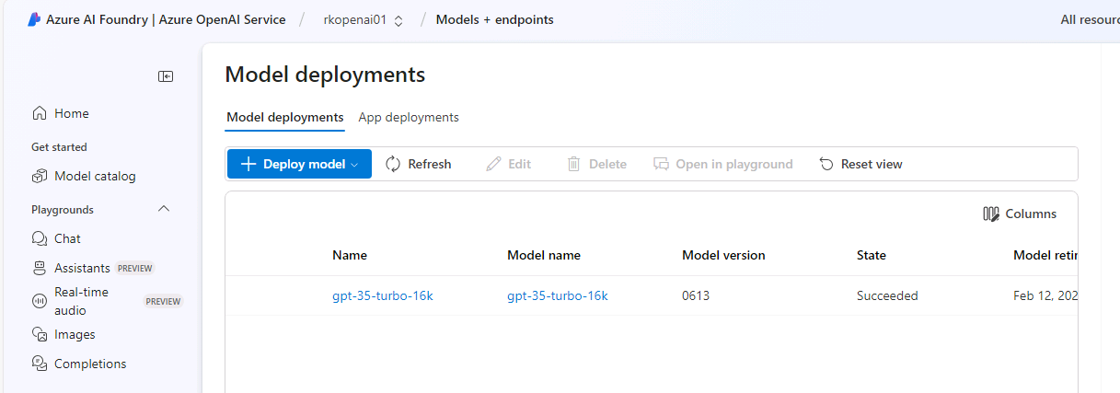
Task: Open Home from the sidebar
Action: click(71, 114)
